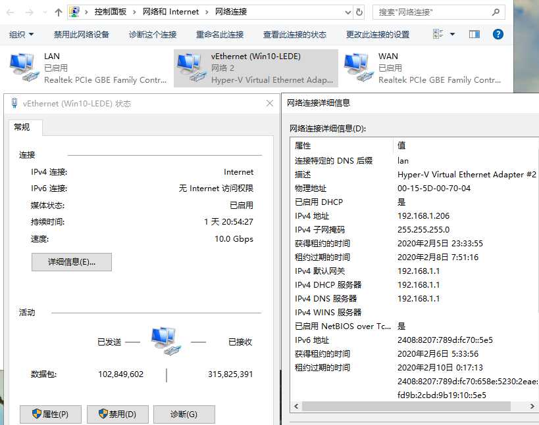Open the recent locations dropdown arrow
Image resolution: width=539 pixels, height=425 pixels.
[45, 12]
